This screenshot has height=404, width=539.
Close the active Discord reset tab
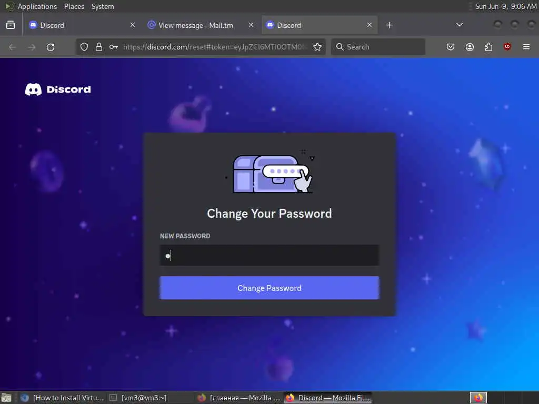(x=369, y=25)
